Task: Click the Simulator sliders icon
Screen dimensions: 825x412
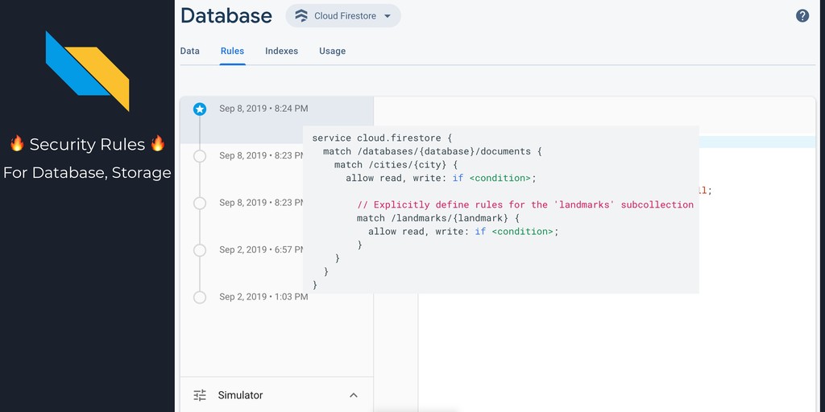Action: (x=200, y=395)
